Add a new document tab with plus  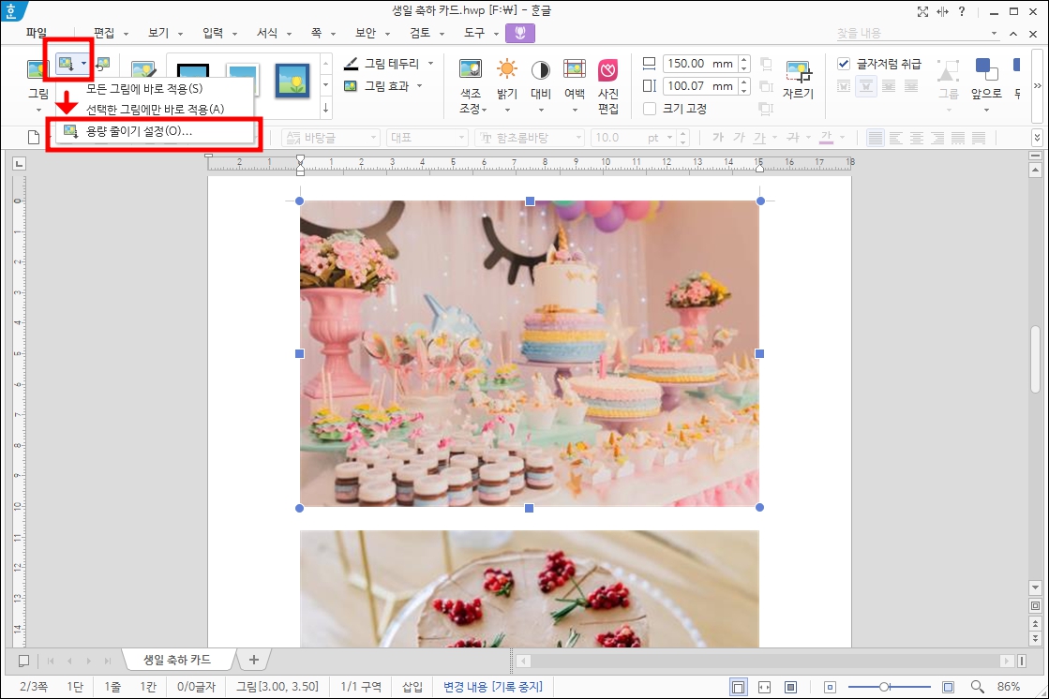tap(253, 660)
